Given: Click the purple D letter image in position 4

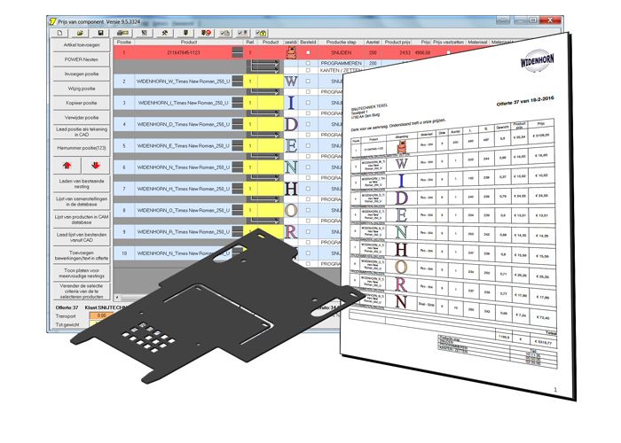Looking at the screenshot, I should pyautogui.click(x=291, y=124).
